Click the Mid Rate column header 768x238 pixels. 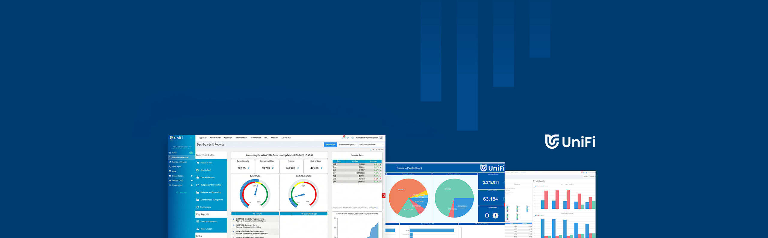coord(355,161)
